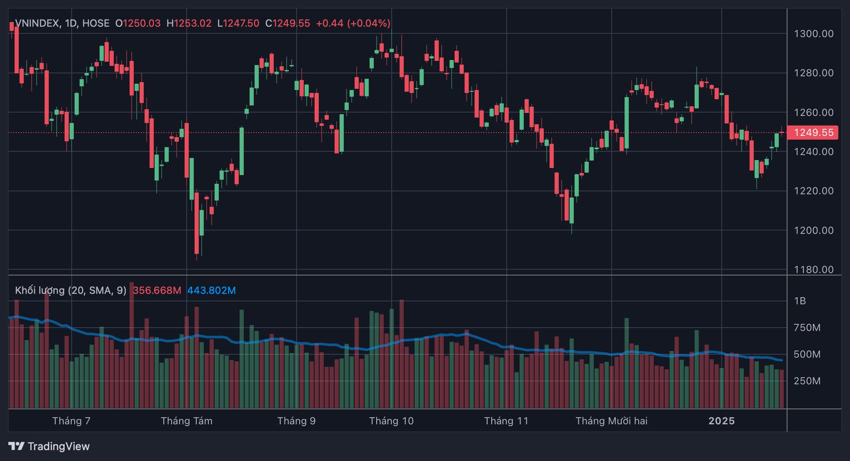Click the Tháng 7 time axis label
850x461 pixels.
(x=71, y=421)
